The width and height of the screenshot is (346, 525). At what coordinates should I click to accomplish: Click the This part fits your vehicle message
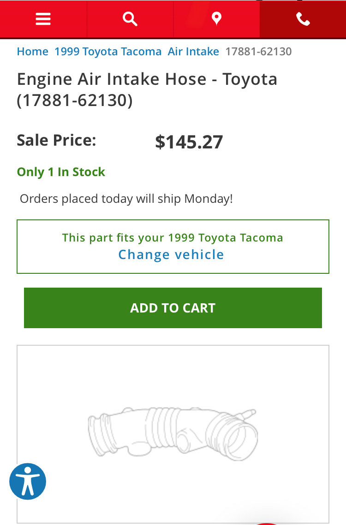pos(173,238)
